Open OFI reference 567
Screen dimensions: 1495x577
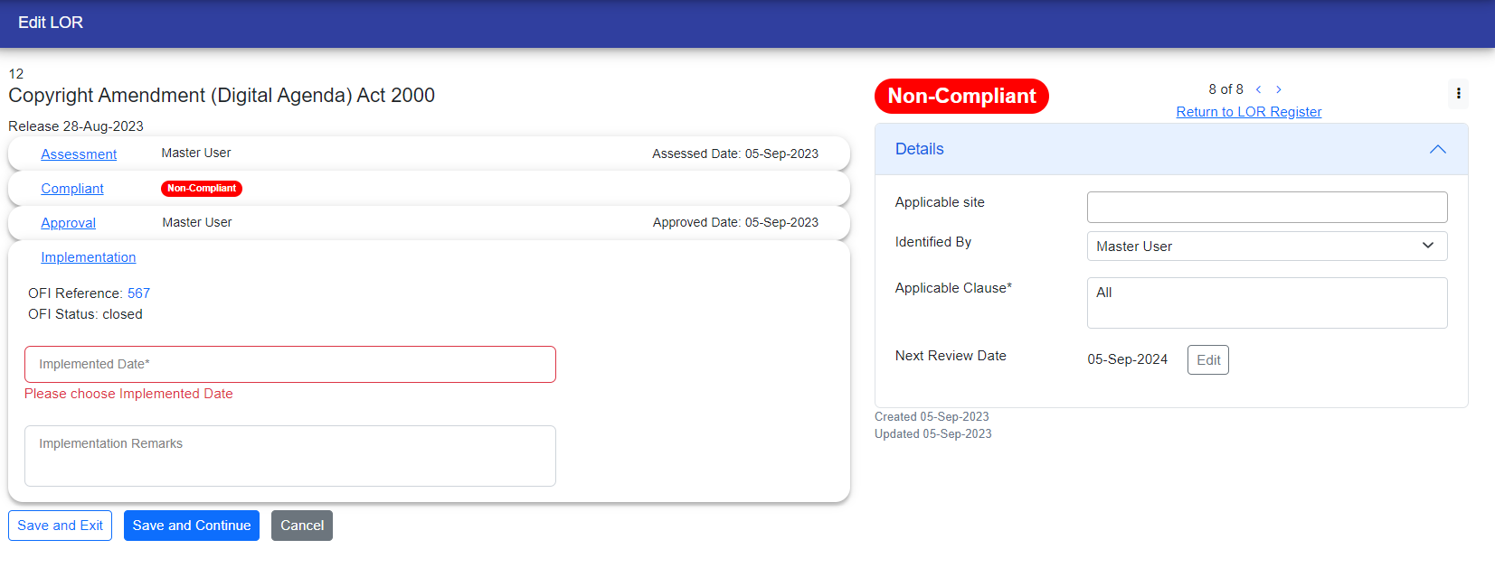point(138,293)
